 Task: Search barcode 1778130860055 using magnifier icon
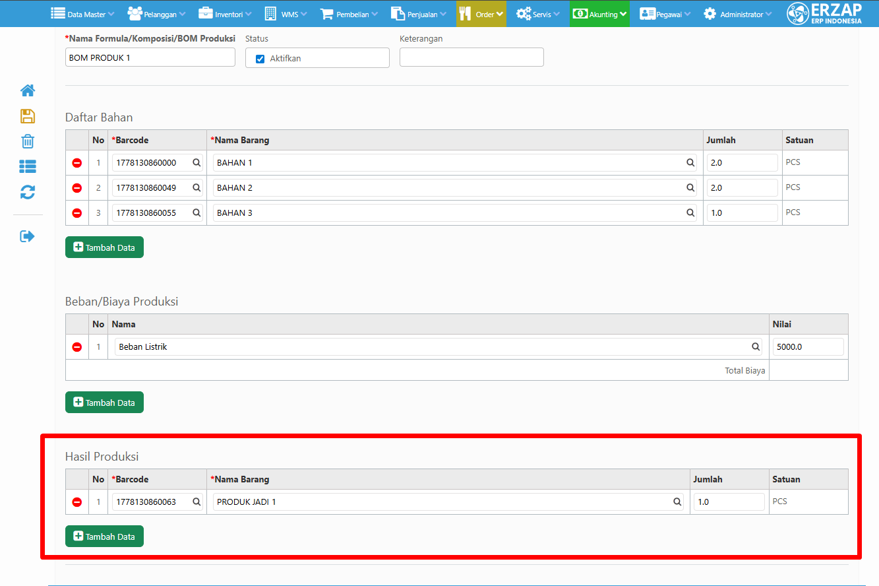197,212
